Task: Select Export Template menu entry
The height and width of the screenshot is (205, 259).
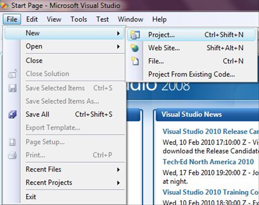Action: click(64, 128)
